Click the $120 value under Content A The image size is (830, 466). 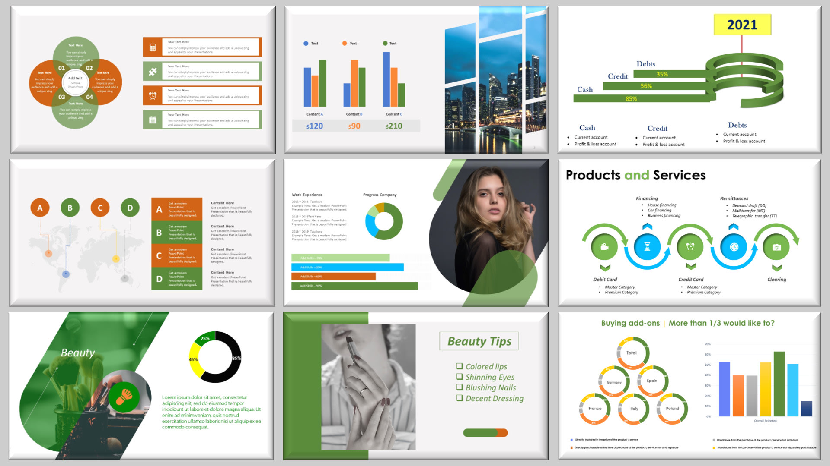tap(314, 126)
